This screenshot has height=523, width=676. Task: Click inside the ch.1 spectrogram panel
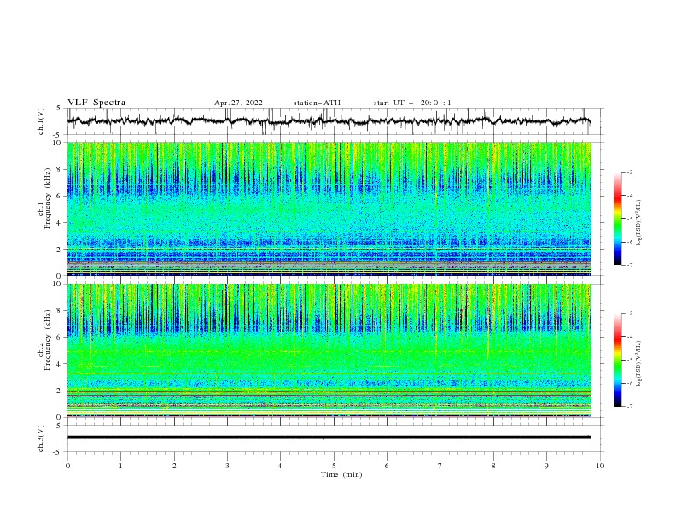pos(329,209)
